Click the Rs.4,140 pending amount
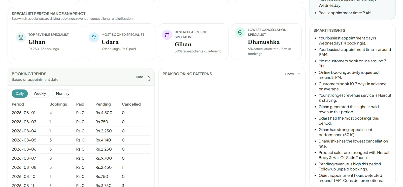This screenshot has height=187, width=403. click(103, 140)
